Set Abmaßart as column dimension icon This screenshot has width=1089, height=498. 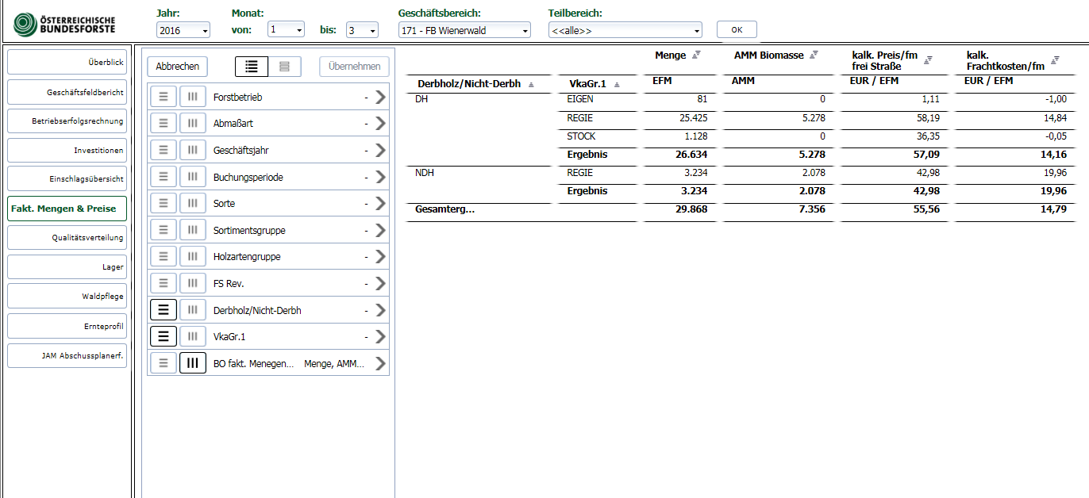(193, 124)
